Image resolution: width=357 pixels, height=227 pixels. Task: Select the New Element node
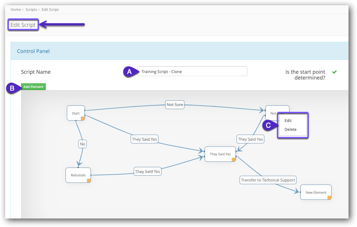315,192
